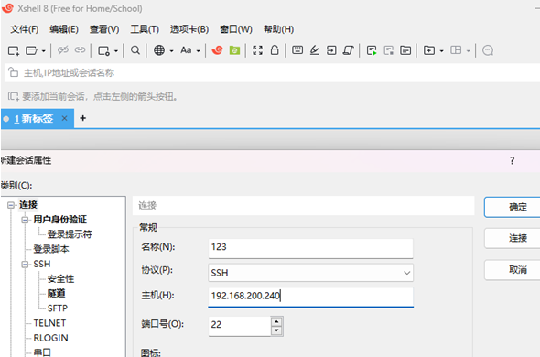Click the 端口号(O) port field
This screenshot has height=357, width=540.
pyautogui.click(x=240, y=326)
